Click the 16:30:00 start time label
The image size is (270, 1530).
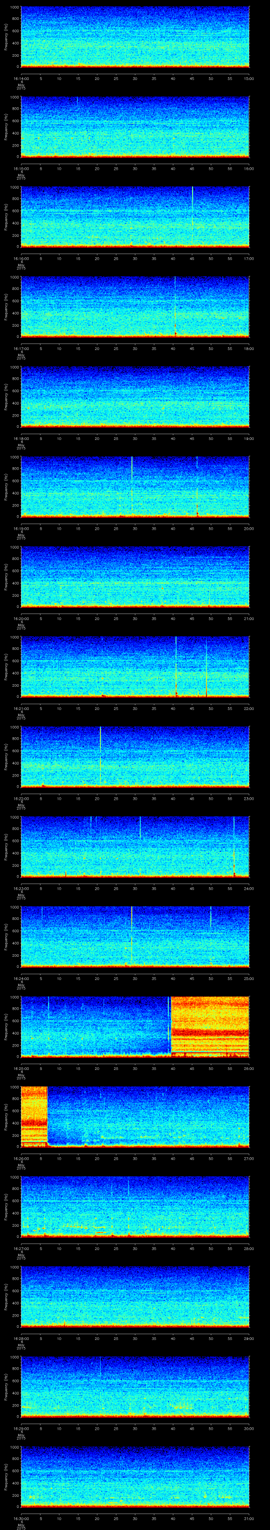coord(21,1518)
